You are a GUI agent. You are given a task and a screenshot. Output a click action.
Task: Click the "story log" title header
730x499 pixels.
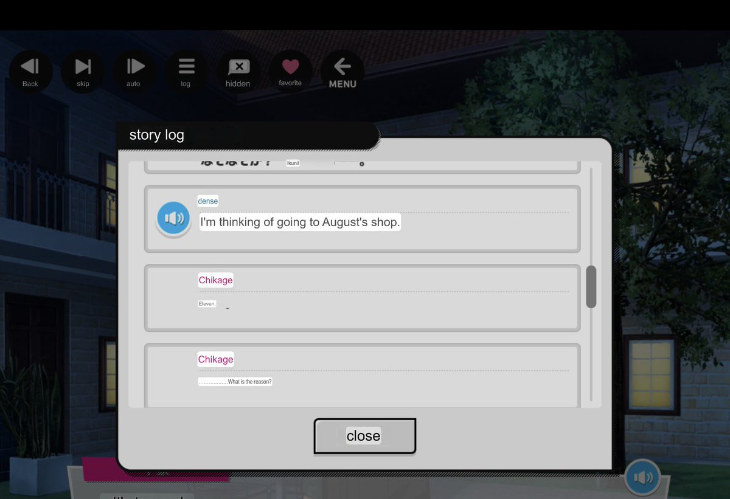pyautogui.click(x=157, y=135)
